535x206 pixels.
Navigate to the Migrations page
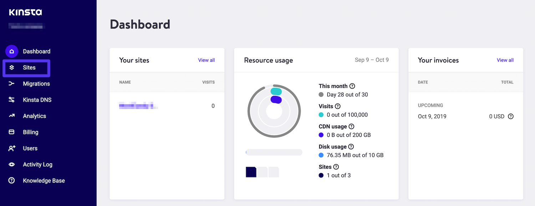pyautogui.click(x=37, y=84)
